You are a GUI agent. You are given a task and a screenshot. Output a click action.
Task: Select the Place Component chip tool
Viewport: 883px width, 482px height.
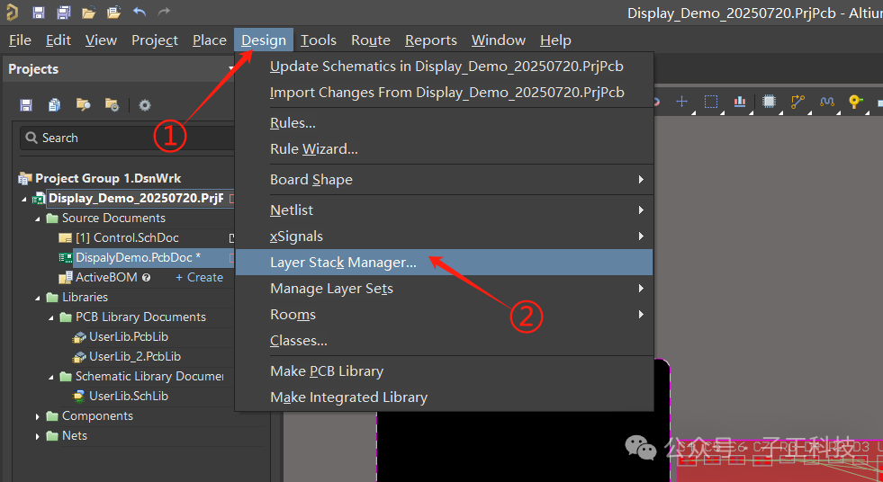pos(769,102)
